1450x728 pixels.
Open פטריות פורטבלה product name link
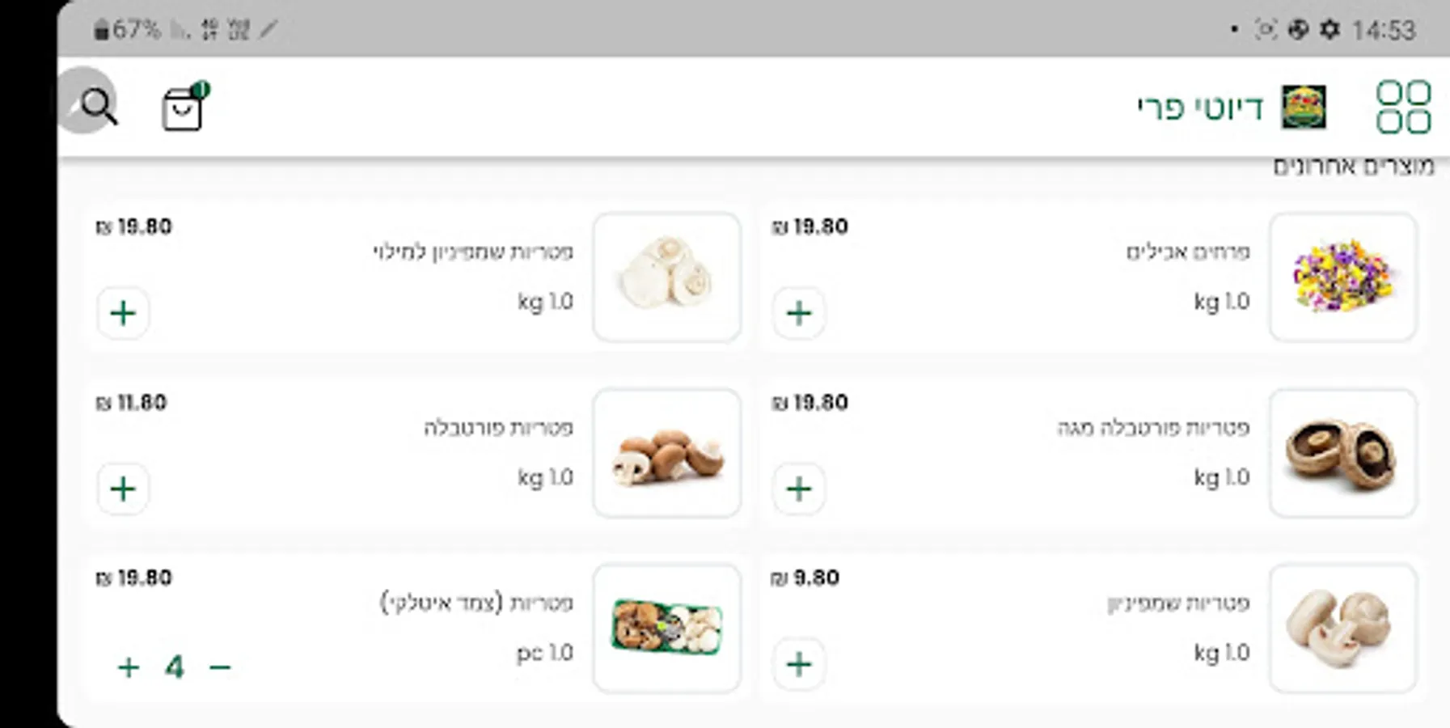[498, 427]
